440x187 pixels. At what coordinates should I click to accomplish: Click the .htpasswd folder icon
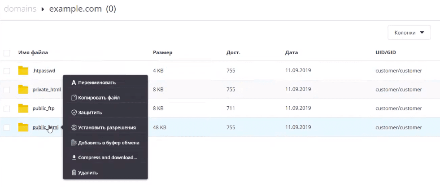click(23, 71)
